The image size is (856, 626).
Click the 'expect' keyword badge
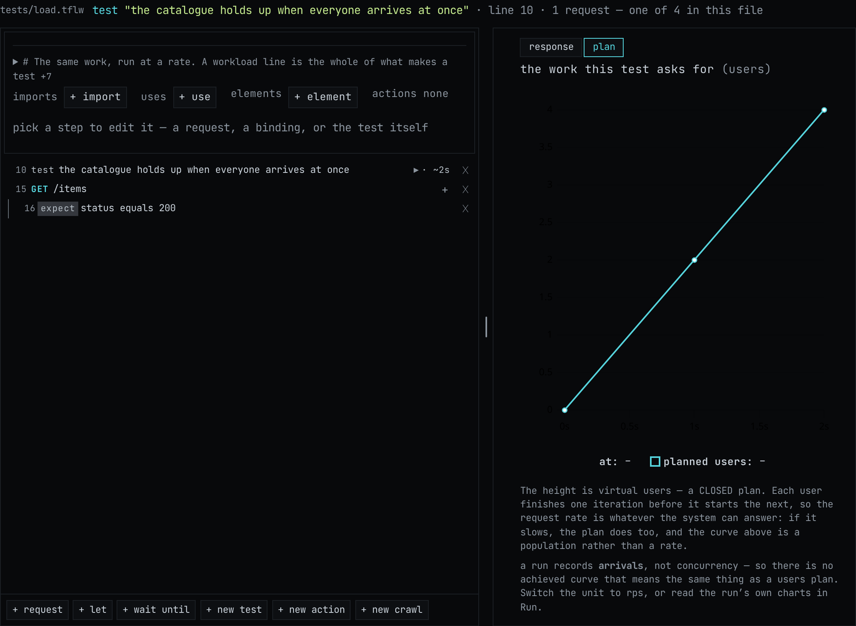point(57,208)
